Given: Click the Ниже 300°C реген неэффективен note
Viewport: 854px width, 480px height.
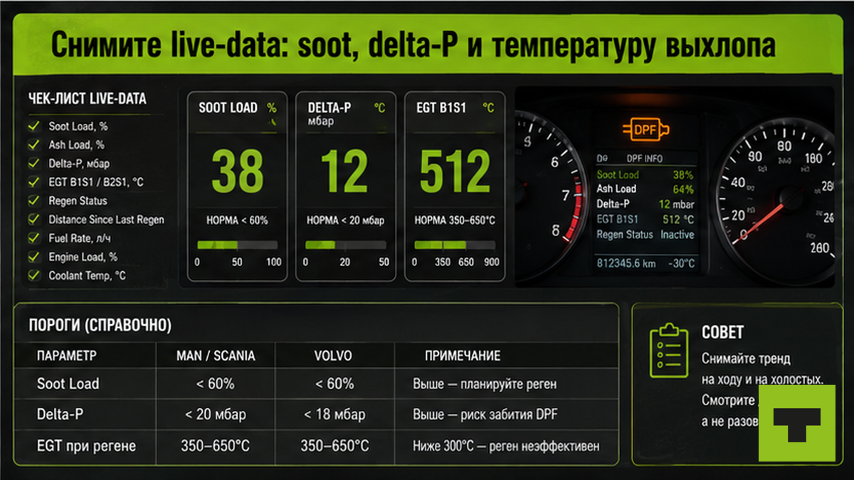Looking at the screenshot, I should [506, 447].
